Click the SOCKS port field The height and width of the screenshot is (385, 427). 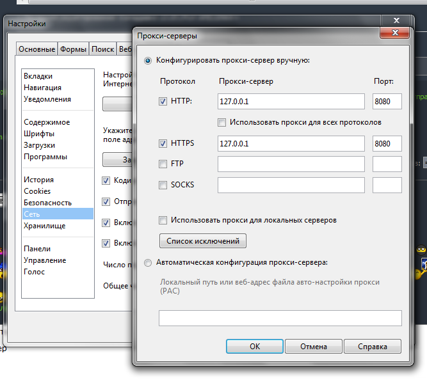(x=387, y=185)
